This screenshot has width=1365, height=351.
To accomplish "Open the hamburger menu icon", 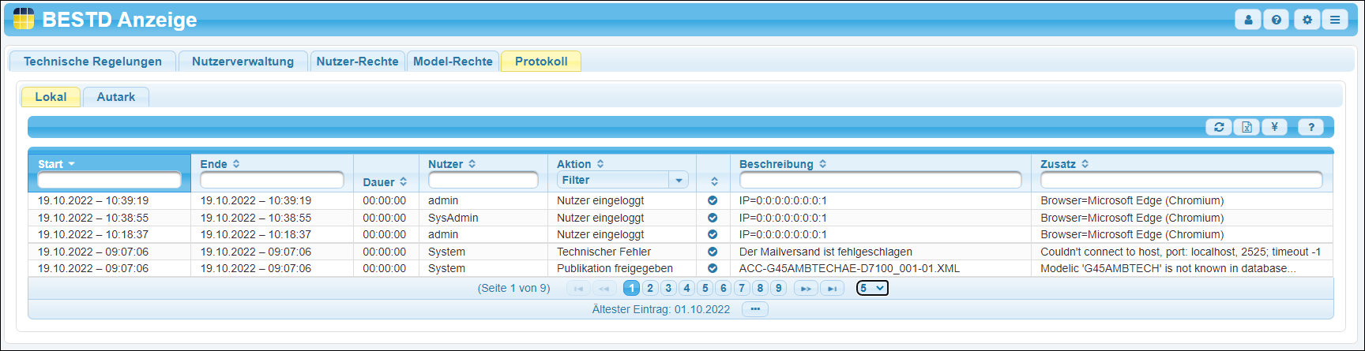I will click(x=1335, y=20).
